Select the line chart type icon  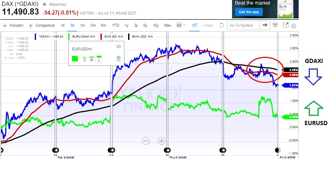pos(195,25)
